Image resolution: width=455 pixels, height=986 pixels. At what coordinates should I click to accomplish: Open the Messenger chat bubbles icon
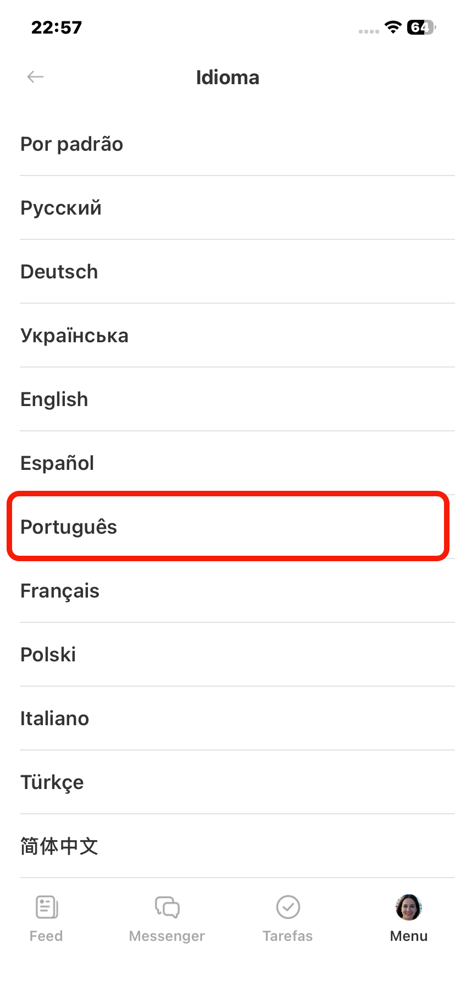pos(167,907)
